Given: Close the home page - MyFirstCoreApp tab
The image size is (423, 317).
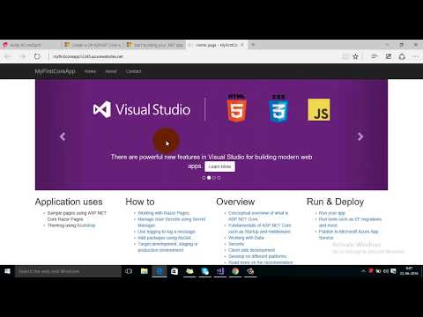Looking at the screenshot, I should click(x=242, y=45).
